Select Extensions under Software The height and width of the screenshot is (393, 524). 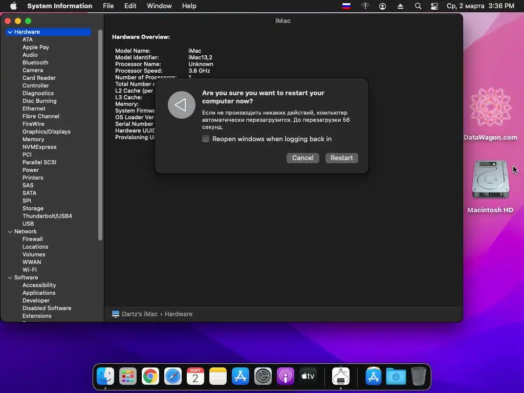click(37, 316)
